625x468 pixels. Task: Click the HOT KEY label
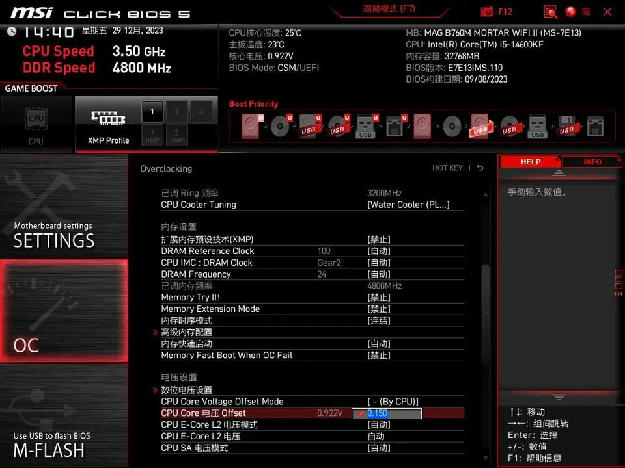(447, 168)
